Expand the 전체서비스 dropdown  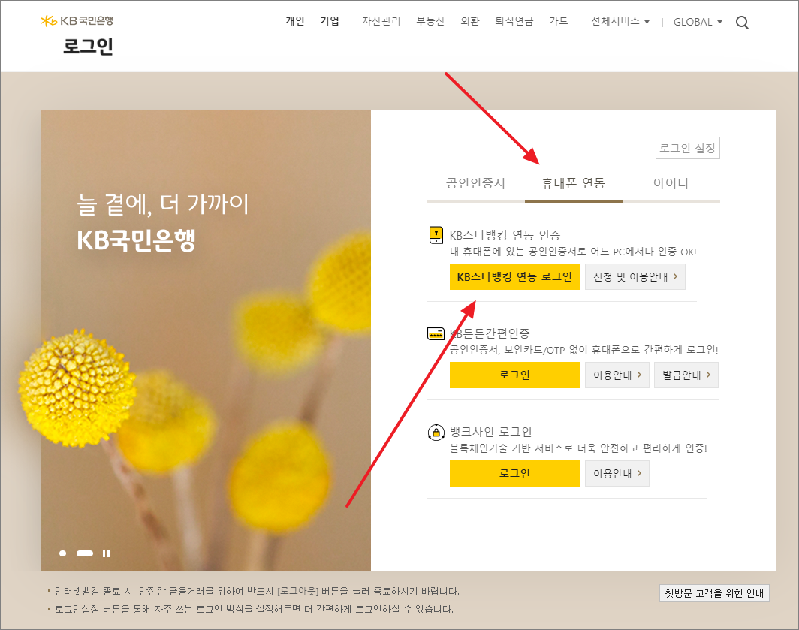[620, 22]
